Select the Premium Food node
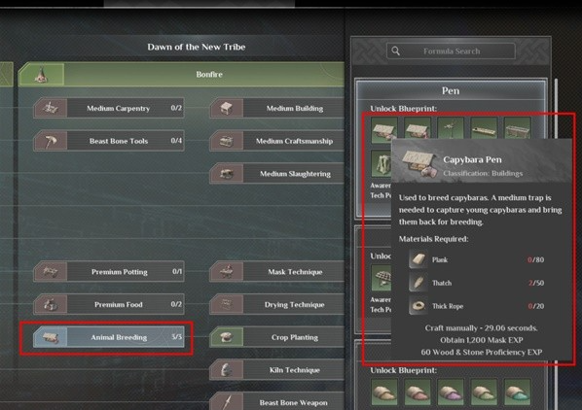 pos(109,304)
